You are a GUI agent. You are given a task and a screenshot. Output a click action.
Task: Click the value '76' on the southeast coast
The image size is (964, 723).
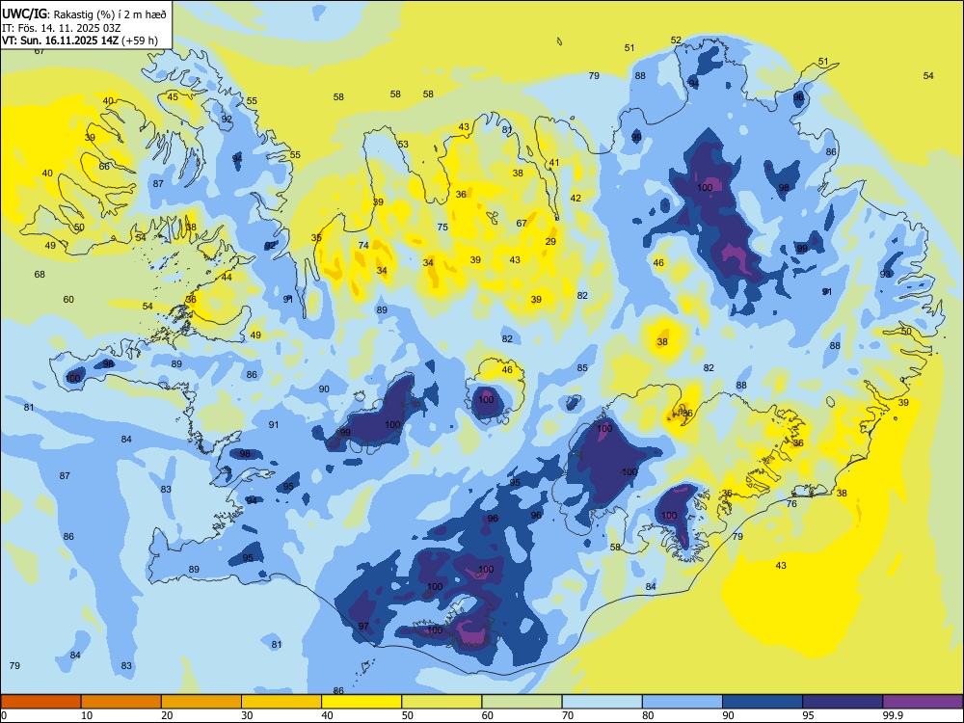791,504
